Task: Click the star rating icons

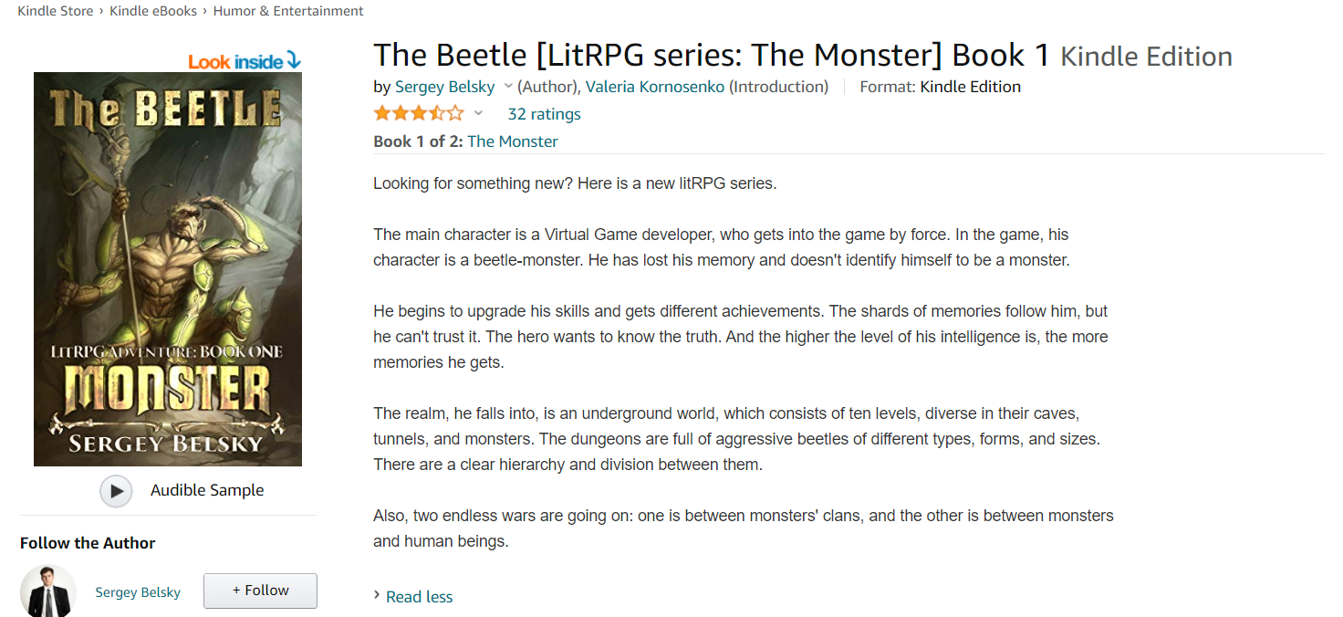Action: pos(418,114)
